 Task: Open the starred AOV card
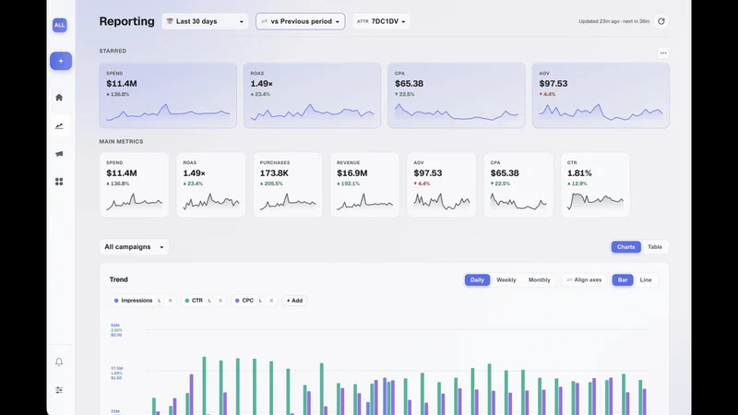pyautogui.click(x=601, y=96)
